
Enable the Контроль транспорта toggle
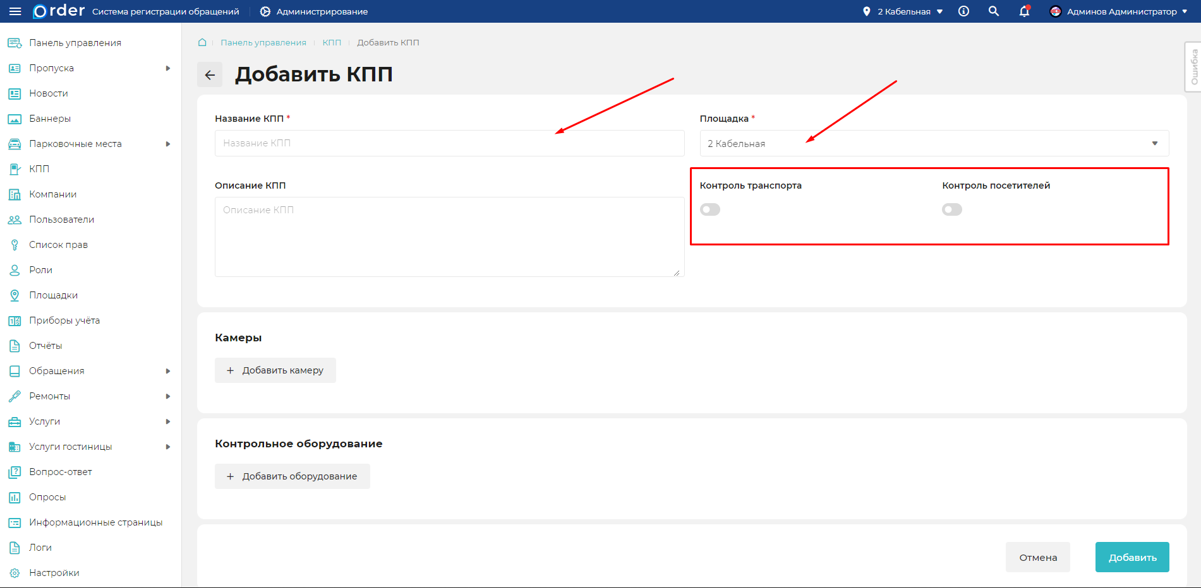click(x=710, y=209)
